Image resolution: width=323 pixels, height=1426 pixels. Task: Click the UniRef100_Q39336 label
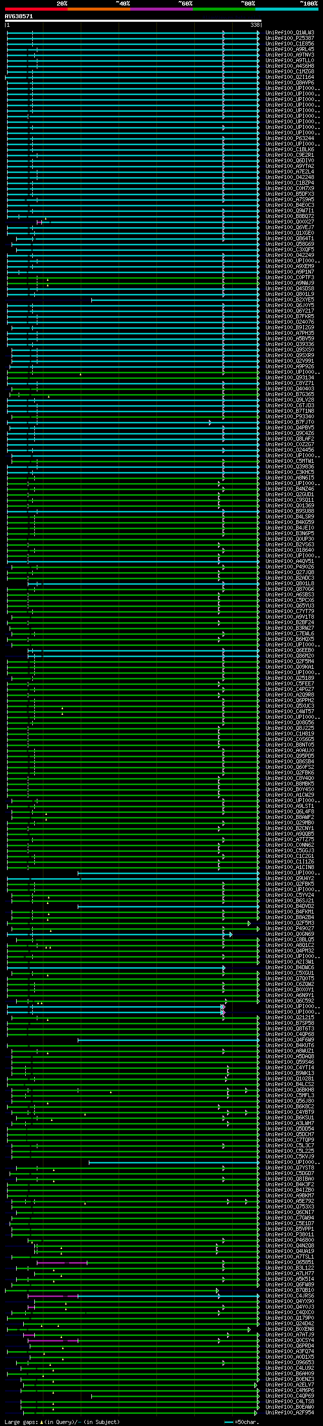(x=290, y=344)
